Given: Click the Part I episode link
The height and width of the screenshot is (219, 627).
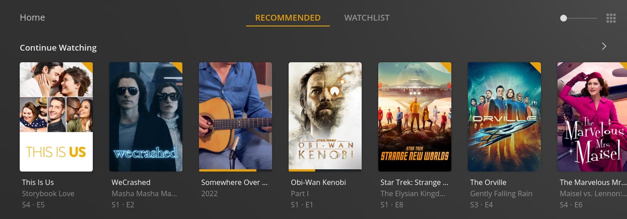Looking at the screenshot, I should pos(300,193).
